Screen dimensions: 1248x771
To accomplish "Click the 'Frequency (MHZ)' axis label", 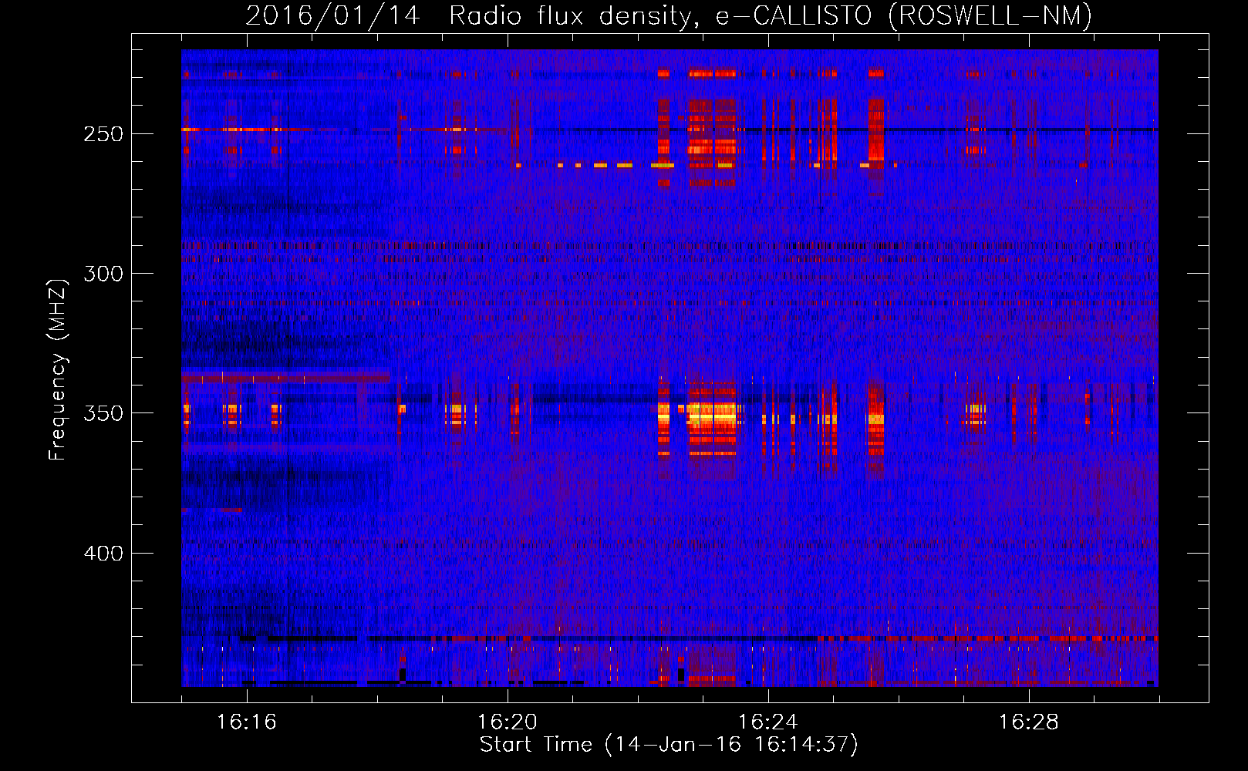I will pyautogui.click(x=57, y=369).
